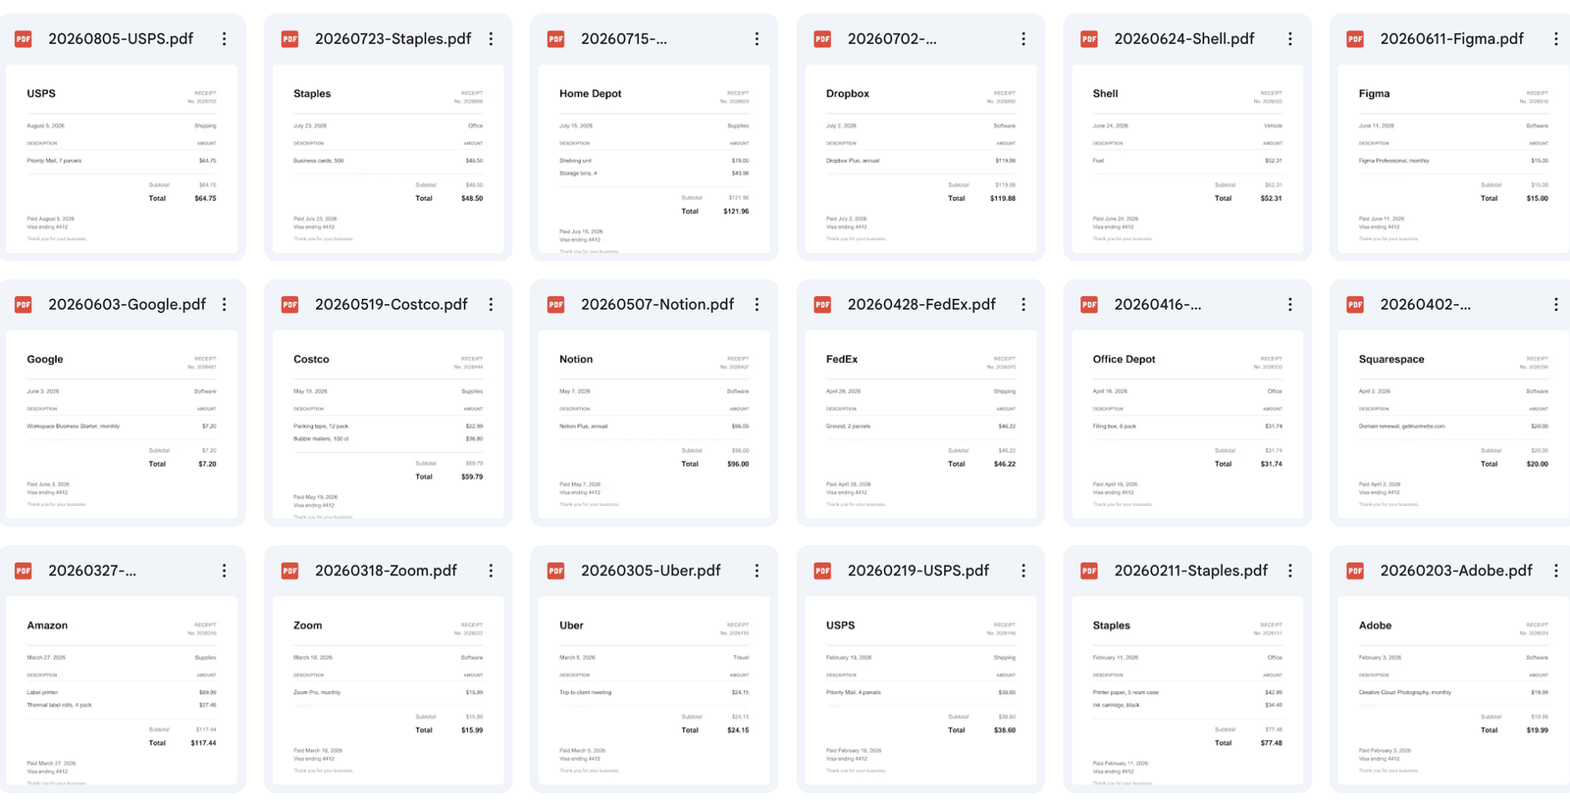Open the kebab menu for 20260211-Staples.pdf
Image resolution: width=1570 pixels, height=802 pixels.
click(1289, 571)
